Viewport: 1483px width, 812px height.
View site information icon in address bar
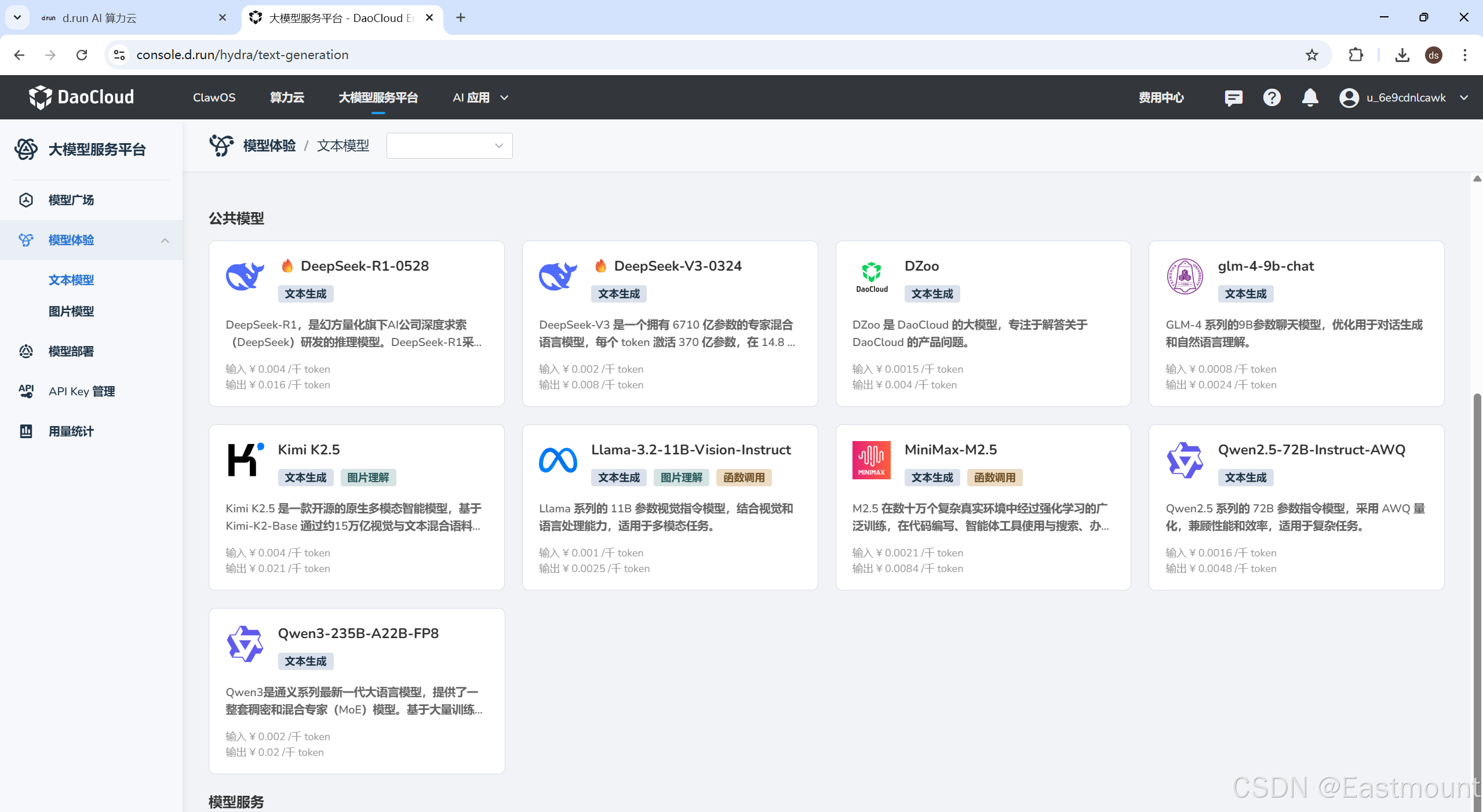pyautogui.click(x=119, y=55)
